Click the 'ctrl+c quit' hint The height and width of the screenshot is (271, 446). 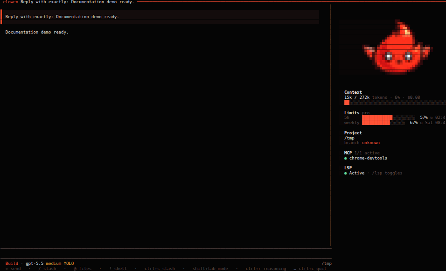point(313,269)
